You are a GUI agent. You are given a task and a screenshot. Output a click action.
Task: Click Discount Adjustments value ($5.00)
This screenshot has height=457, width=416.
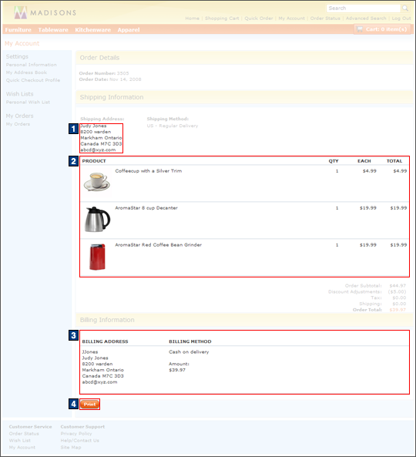pos(397,291)
